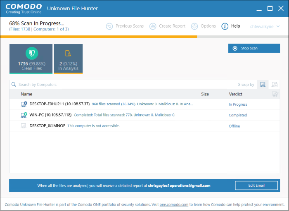Click the chrisgaylec1operations@gmail.com email address
Viewport: 289px width, 211px height.
[x=179, y=185]
